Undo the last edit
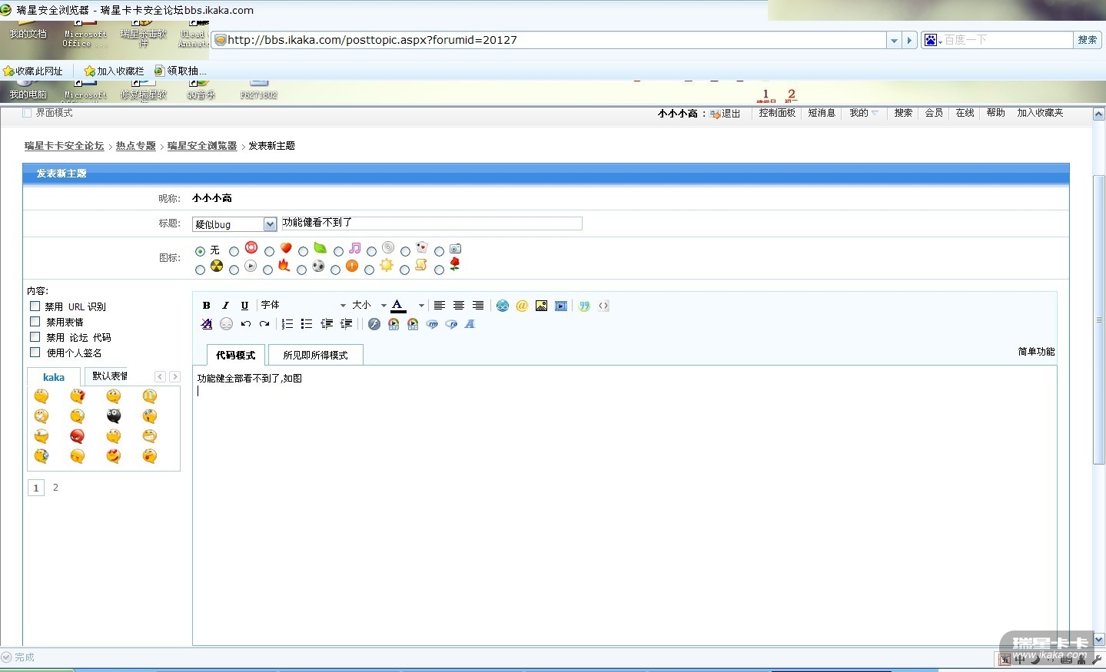The height and width of the screenshot is (672, 1106). [x=246, y=324]
